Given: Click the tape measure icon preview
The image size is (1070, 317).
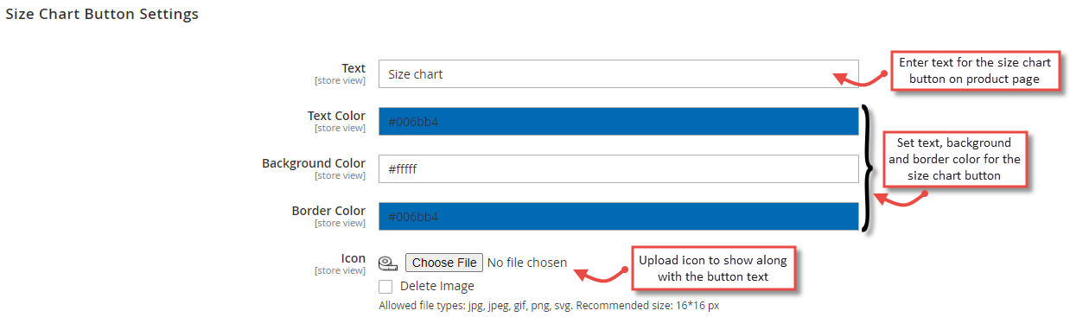Looking at the screenshot, I should [x=387, y=263].
